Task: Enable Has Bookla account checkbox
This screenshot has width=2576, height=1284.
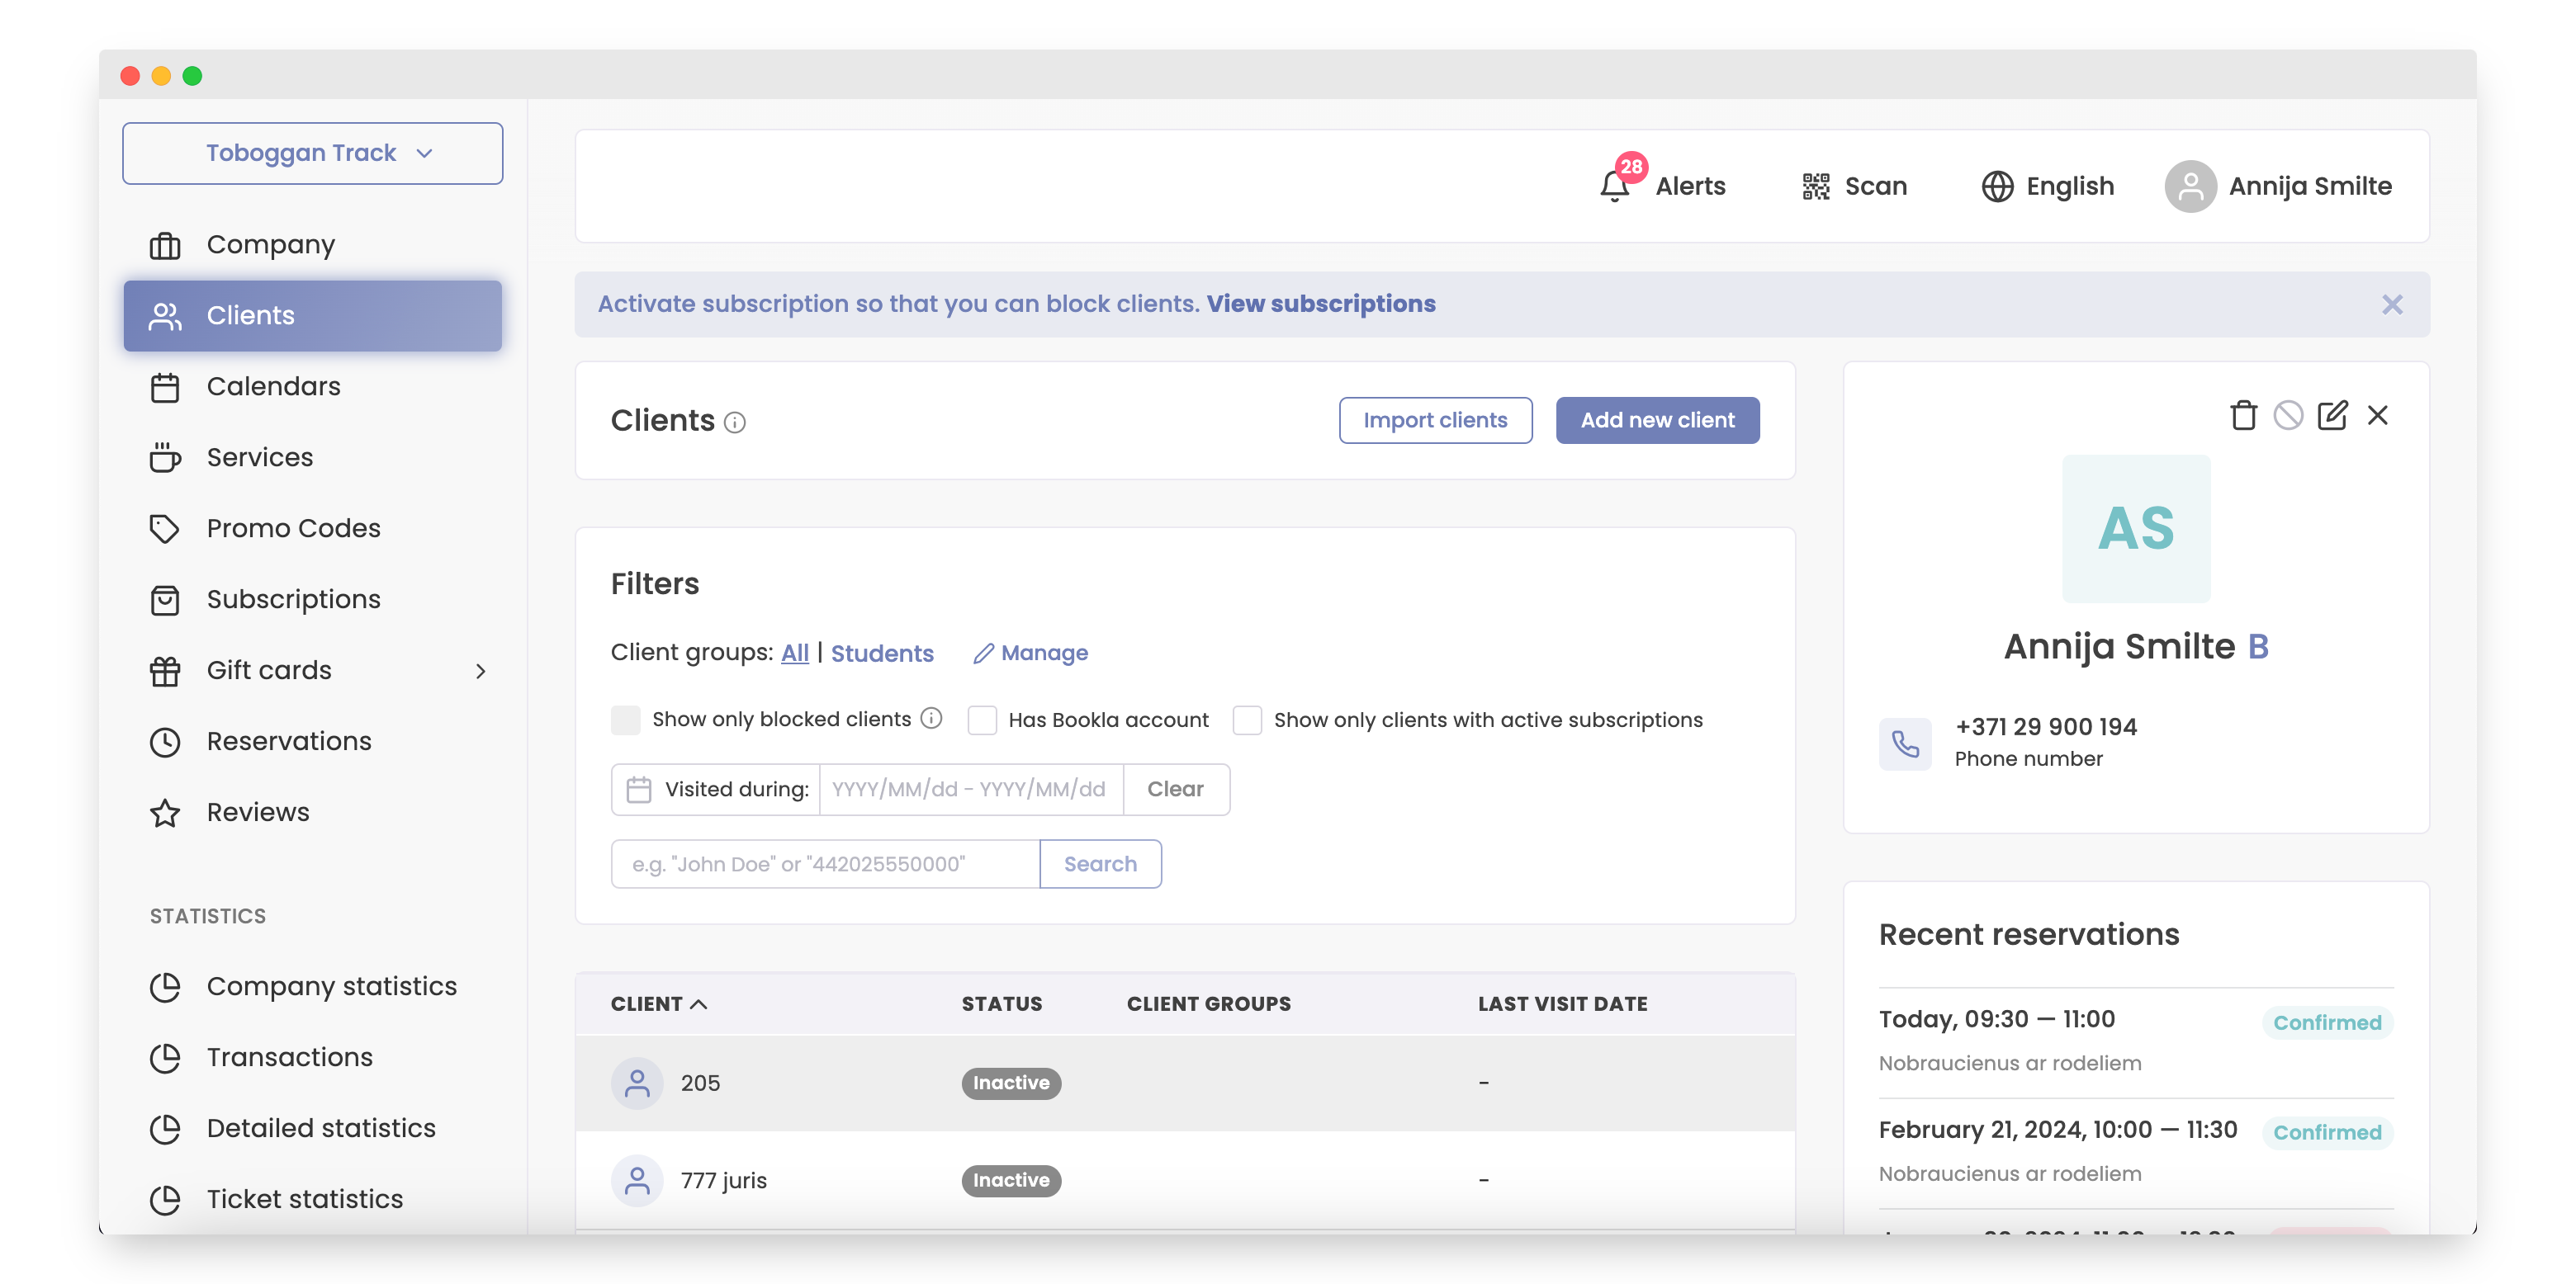Action: pos(982,720)
